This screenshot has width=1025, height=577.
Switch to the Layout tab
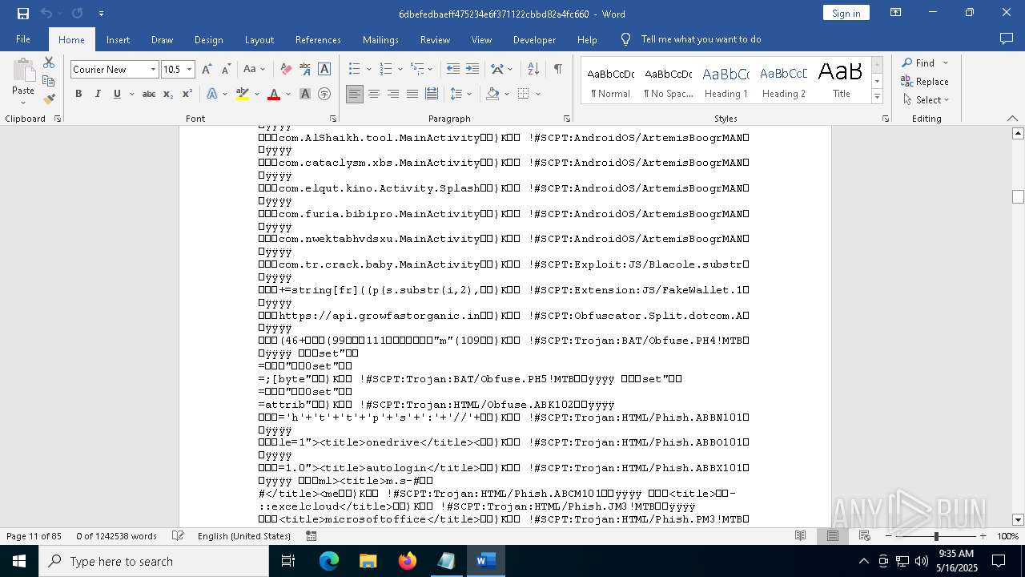click(x=259, y=39)
